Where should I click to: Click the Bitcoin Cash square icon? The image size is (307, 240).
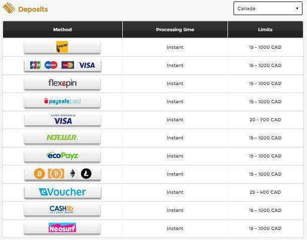tap(56, 174)
